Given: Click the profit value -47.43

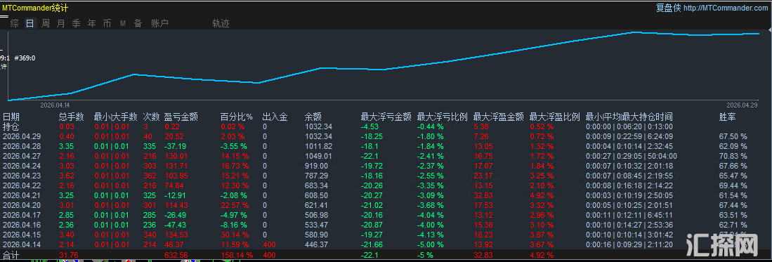Looking at the screenshot, I should click(176, 225).
